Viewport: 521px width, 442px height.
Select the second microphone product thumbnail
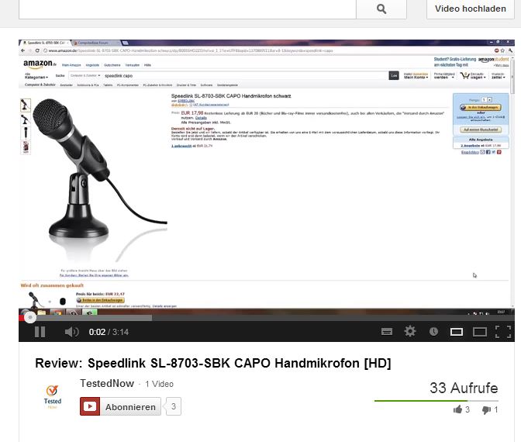pos(26,119)
